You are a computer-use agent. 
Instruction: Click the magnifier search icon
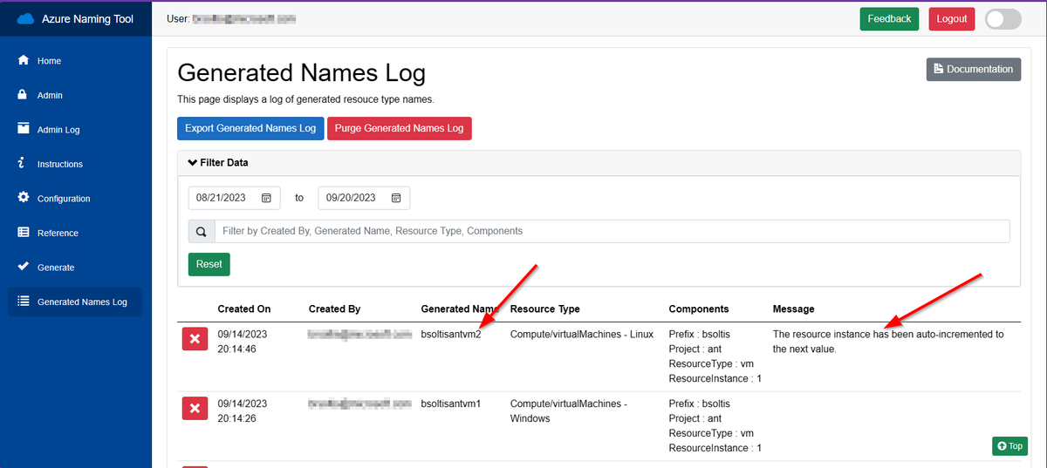pyautogui.click(x=202, y=231)
